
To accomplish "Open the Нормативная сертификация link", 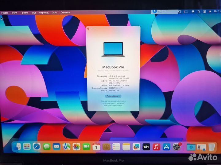I will pyautogui.click(x=113, y=101).
